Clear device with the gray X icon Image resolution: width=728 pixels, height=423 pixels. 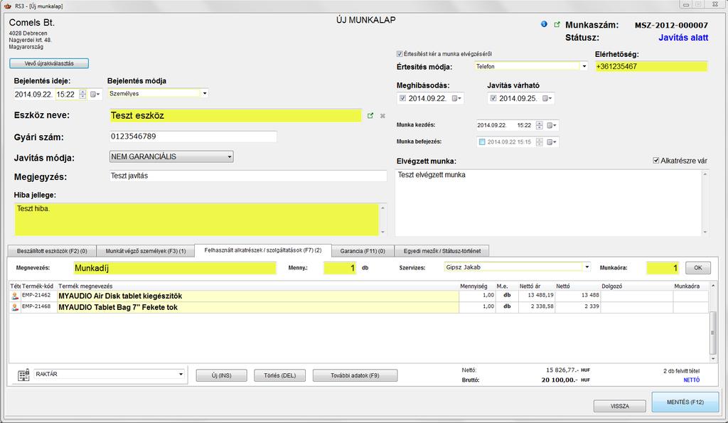click(x=382, y=116)
